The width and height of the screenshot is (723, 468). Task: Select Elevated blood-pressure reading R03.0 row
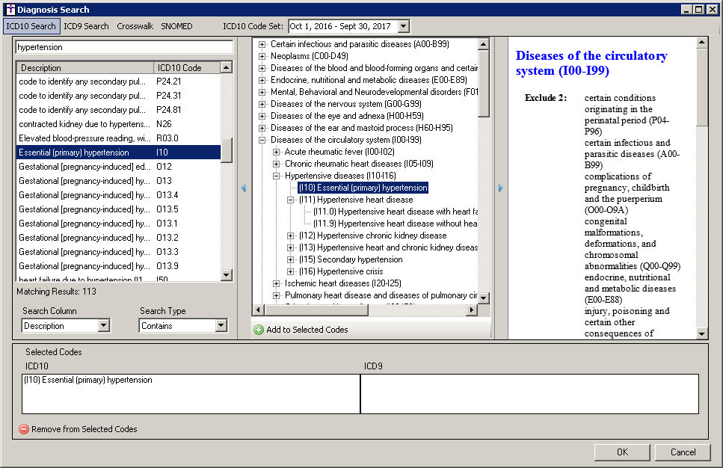pos(84,138)
